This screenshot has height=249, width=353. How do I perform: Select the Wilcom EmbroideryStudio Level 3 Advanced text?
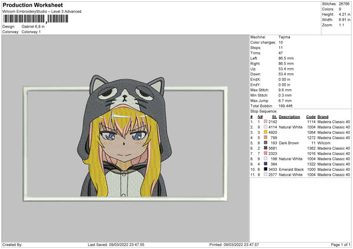point(42,12)
